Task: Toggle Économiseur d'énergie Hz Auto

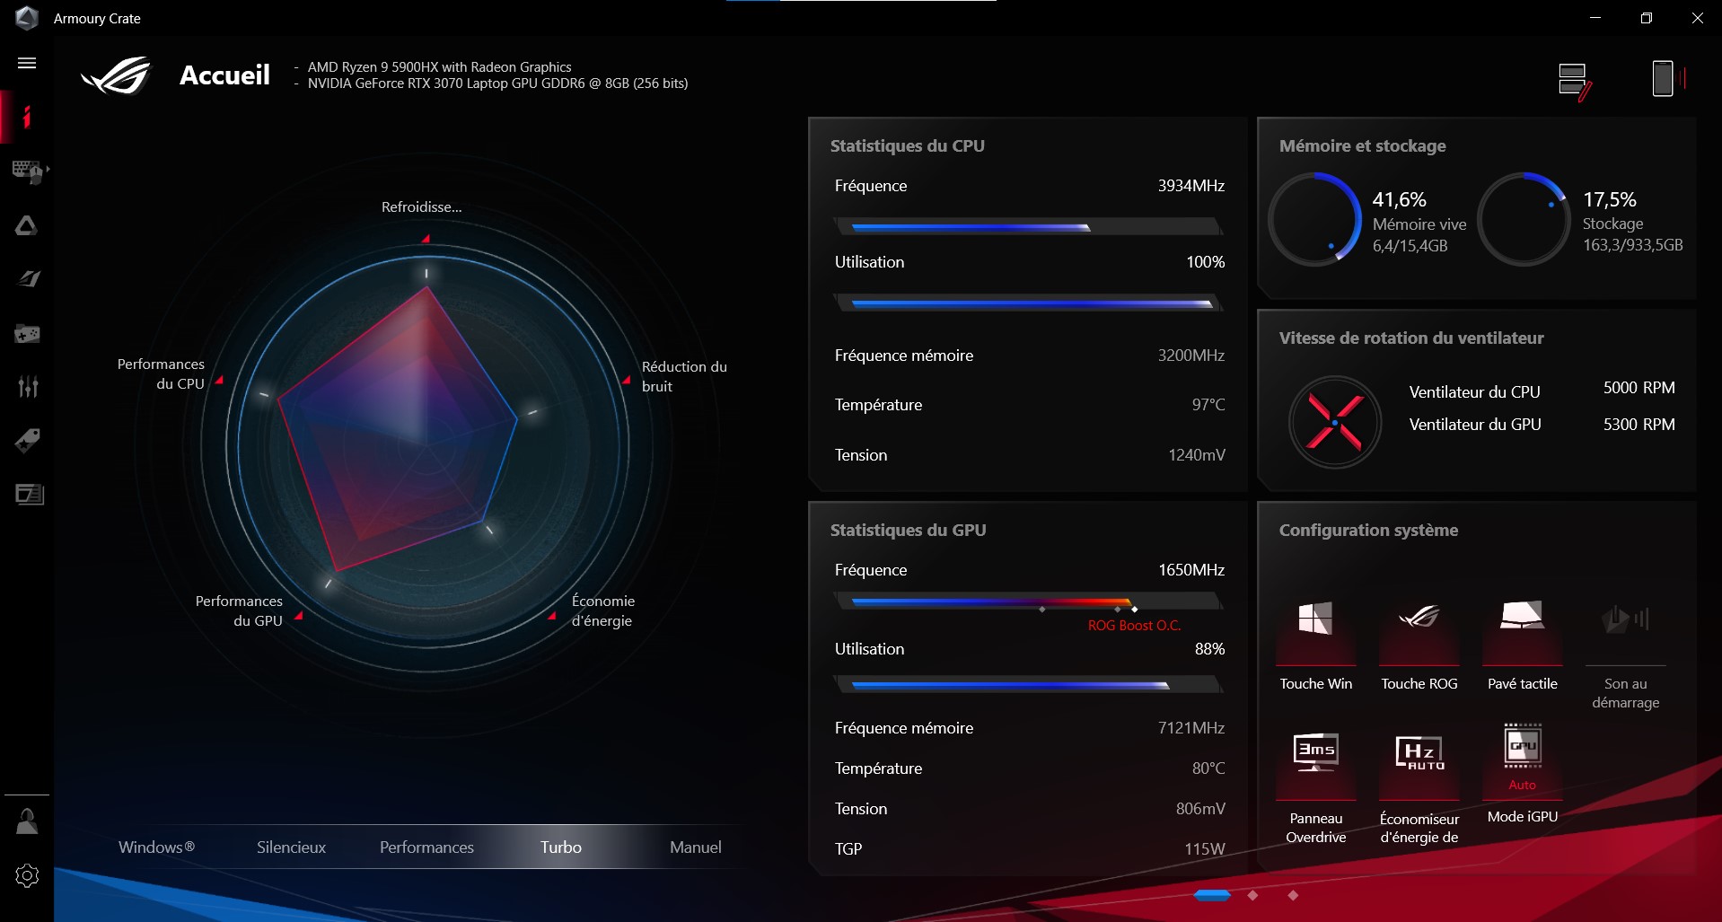Action: tap(1419, 787)
